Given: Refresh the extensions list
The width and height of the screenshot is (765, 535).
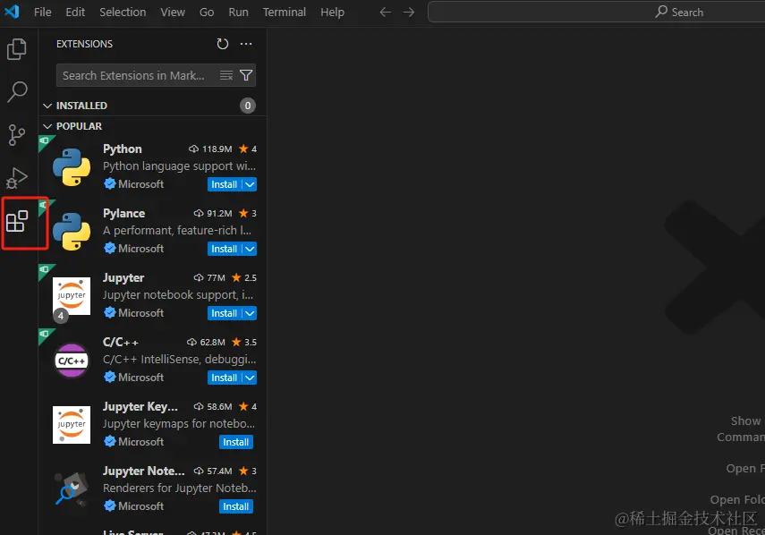Looking at the screenshot, I should [x=223, y=44].
